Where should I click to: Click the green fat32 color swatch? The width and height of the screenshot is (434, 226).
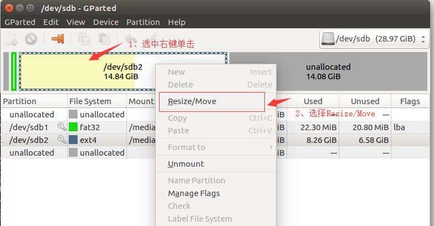[73, 127]
